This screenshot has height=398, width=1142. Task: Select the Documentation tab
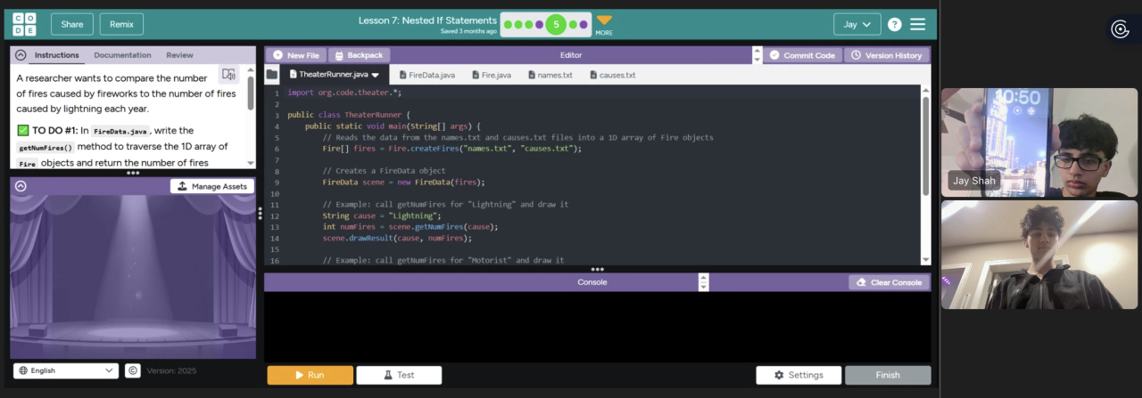(x=122, y=55)
